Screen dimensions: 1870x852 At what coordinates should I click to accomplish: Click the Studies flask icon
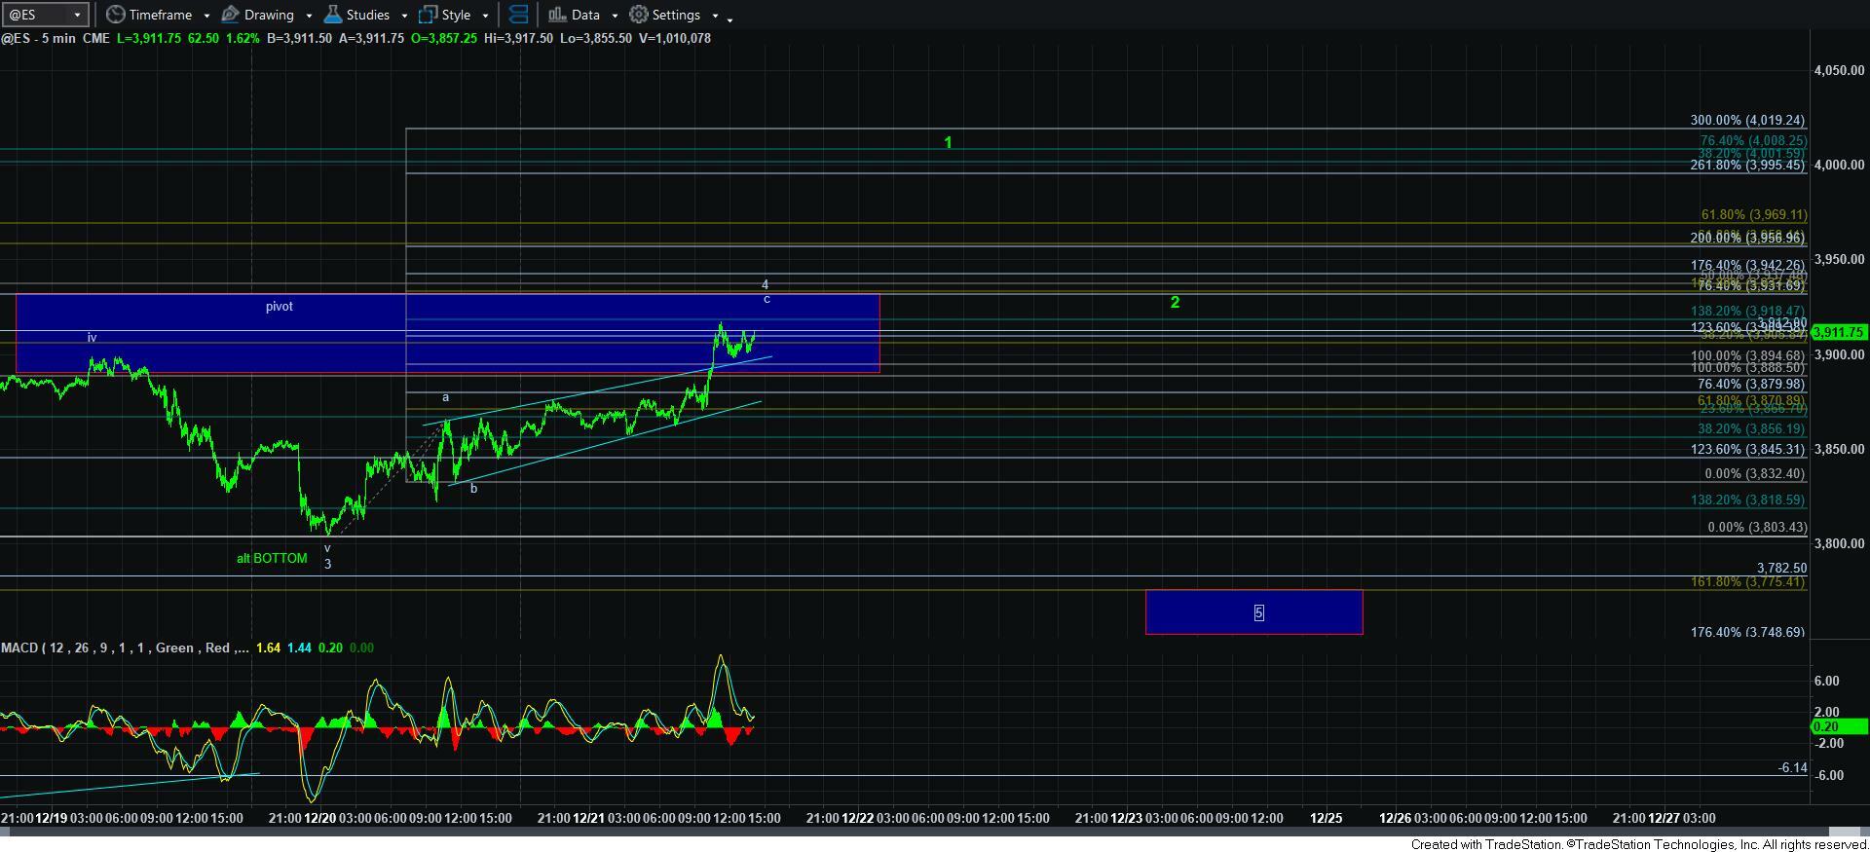(333, 15)
